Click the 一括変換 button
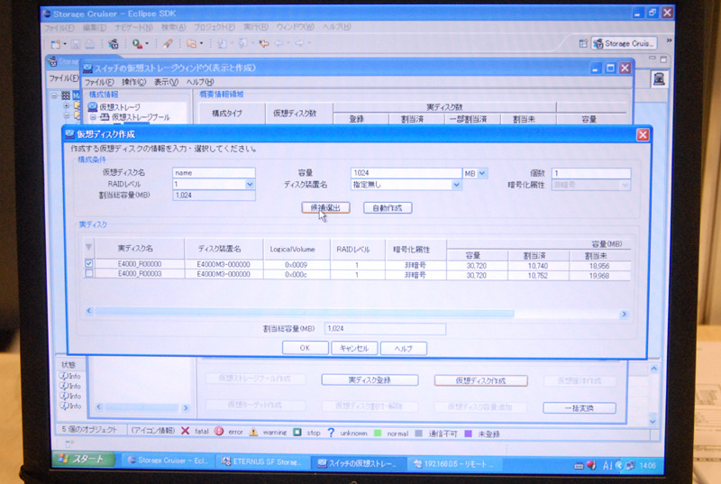Viewport: 721px width, 484px height. click(580, 407)
